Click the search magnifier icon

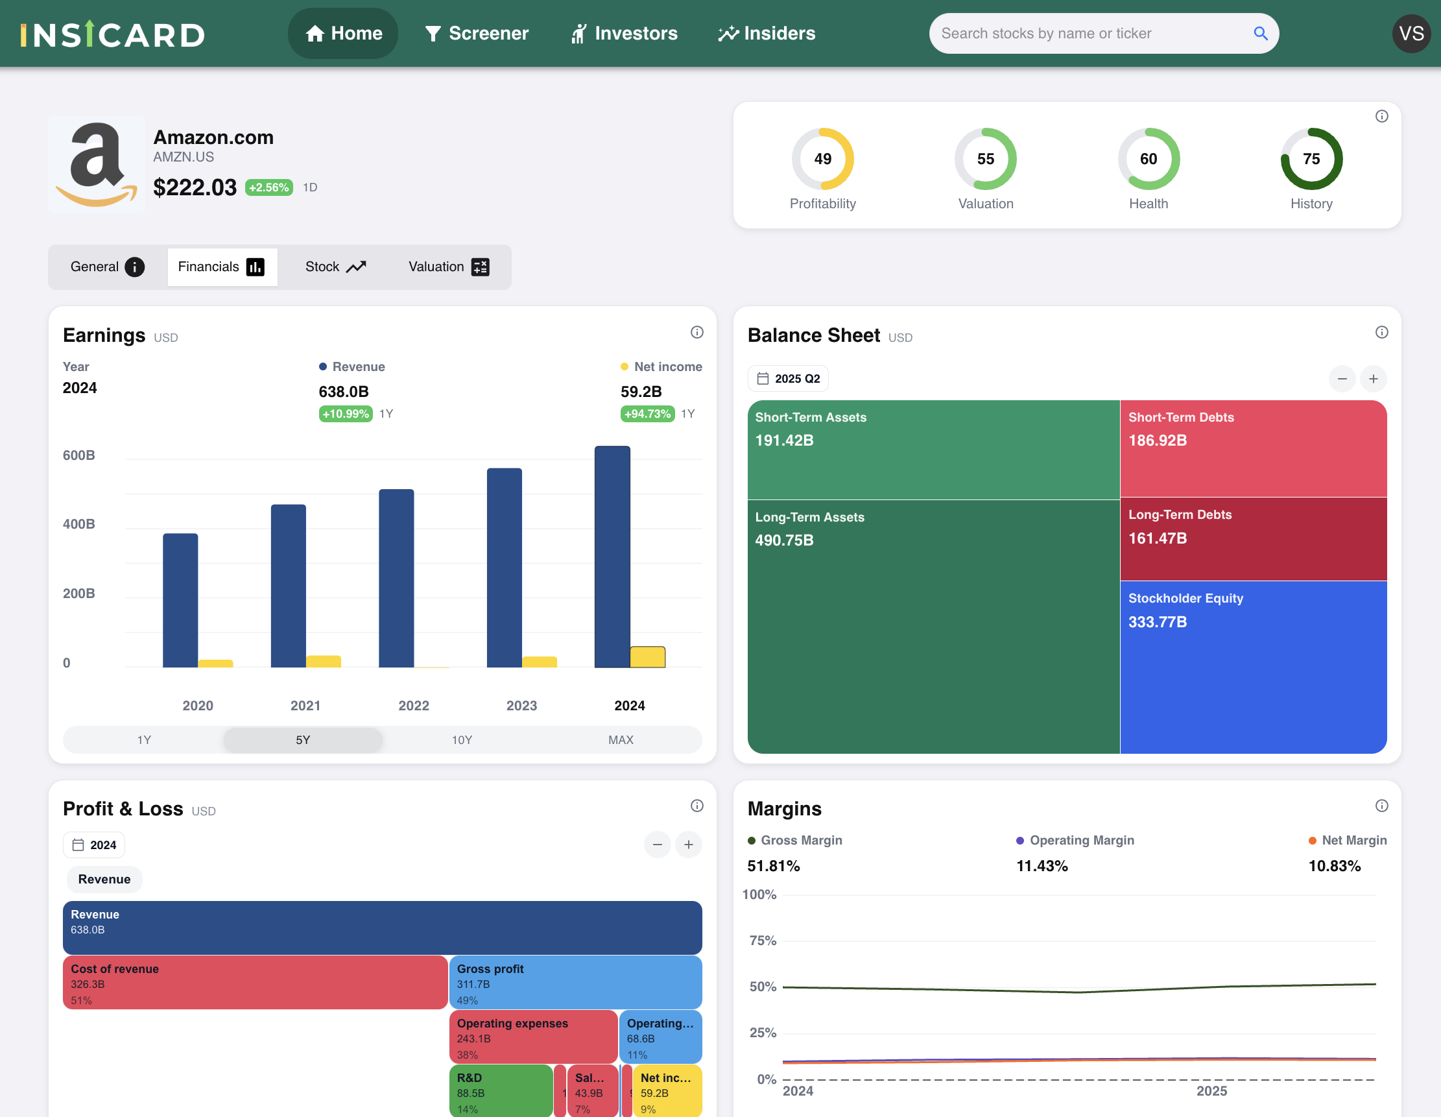(1259, 34)
